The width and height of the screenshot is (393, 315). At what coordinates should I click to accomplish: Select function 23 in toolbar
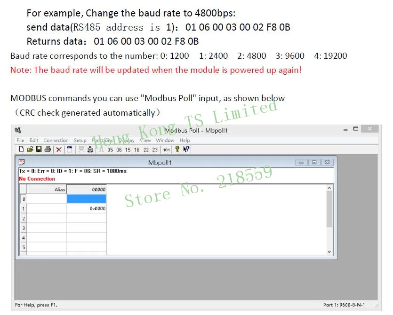click(155, 150)
